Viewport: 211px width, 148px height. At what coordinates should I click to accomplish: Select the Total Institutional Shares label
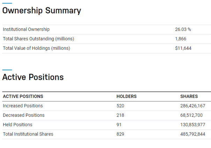pyautogui.click(x=28, y=134)
